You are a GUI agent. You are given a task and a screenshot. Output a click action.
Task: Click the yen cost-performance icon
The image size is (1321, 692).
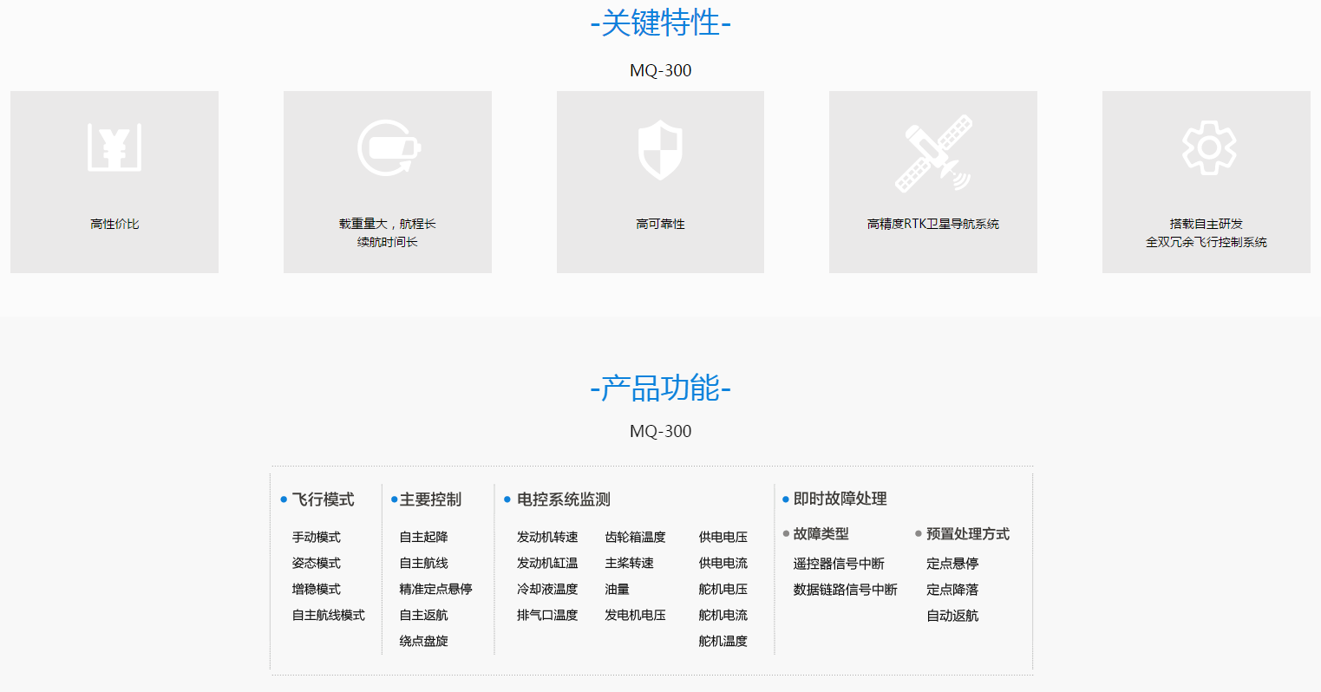point(114,147)
